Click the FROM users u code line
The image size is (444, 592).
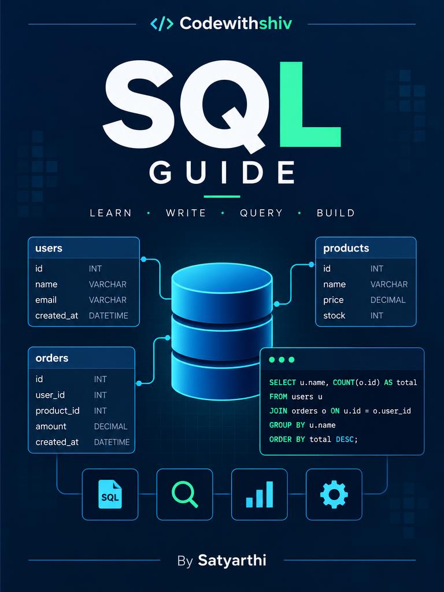click(x=295, y=397)
